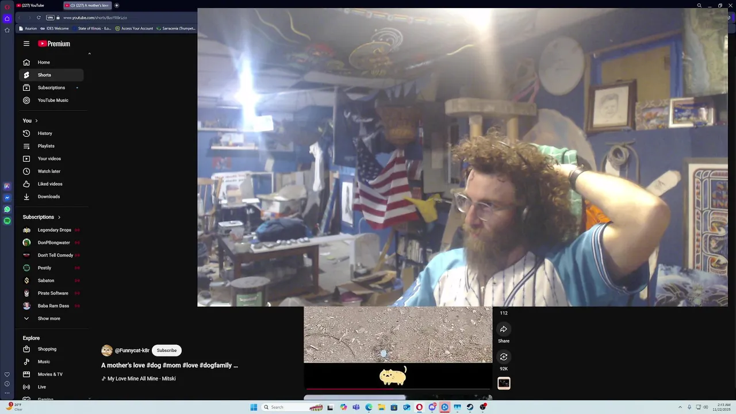Open a new browser tab
The image size is (736, 414).
117,5
